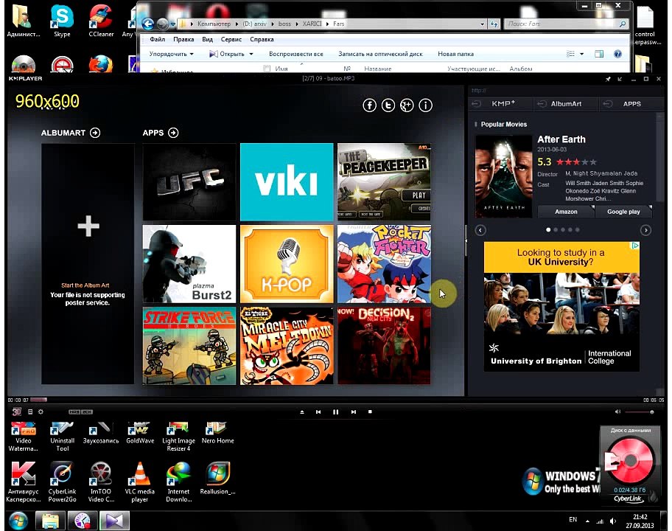Go back in Explorer window
The height and width of the screenshot is (531, 672).
(x=148, y=24)
